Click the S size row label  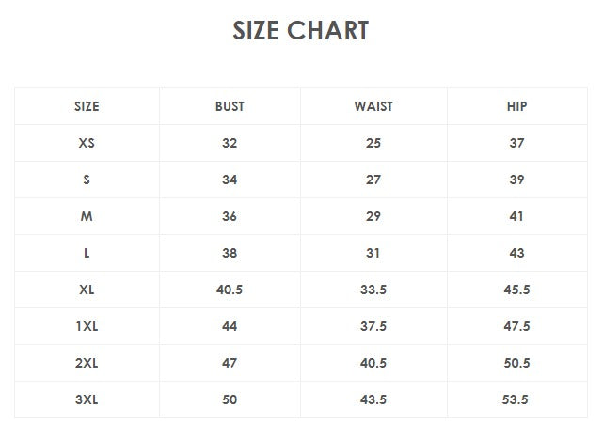coord(87,180)
